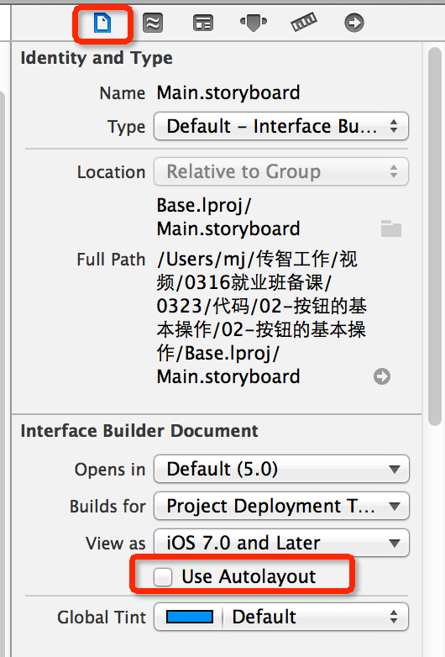Open the Location Relative to Group dropdown
The height and width of the screenshot is (657, 445).
click(281, 171)
